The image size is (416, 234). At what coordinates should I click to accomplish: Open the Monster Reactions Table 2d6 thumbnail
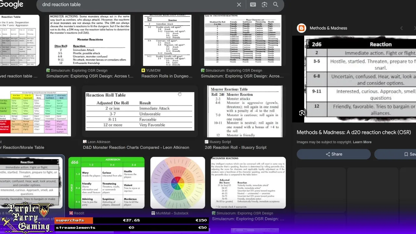pos(245,111)
